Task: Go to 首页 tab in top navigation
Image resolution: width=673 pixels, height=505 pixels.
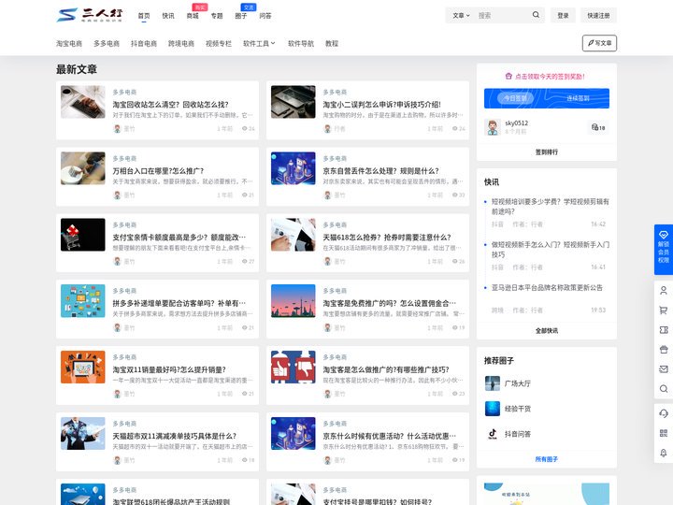Action: tap(144, 16)
